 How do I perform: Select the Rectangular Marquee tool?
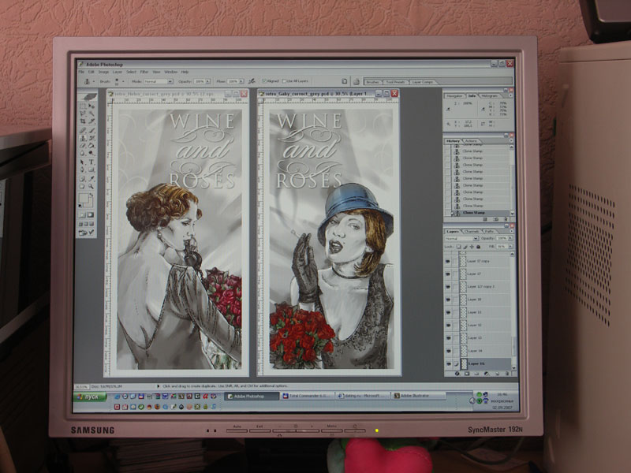point(83,106)
